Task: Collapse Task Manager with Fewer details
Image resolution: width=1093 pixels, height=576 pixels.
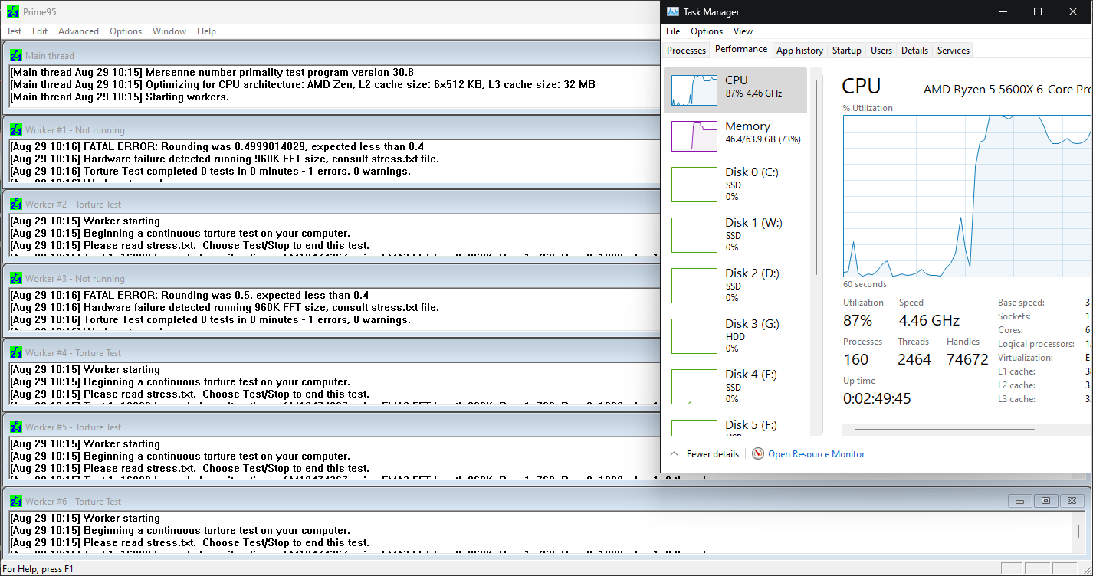Action: coord(705,454)
